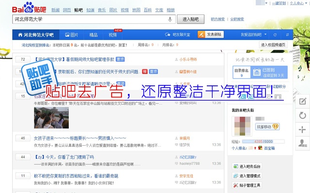
Task: Click the Baidu Tieba logo
Action: pyautogui.click(x=29, y=8)
